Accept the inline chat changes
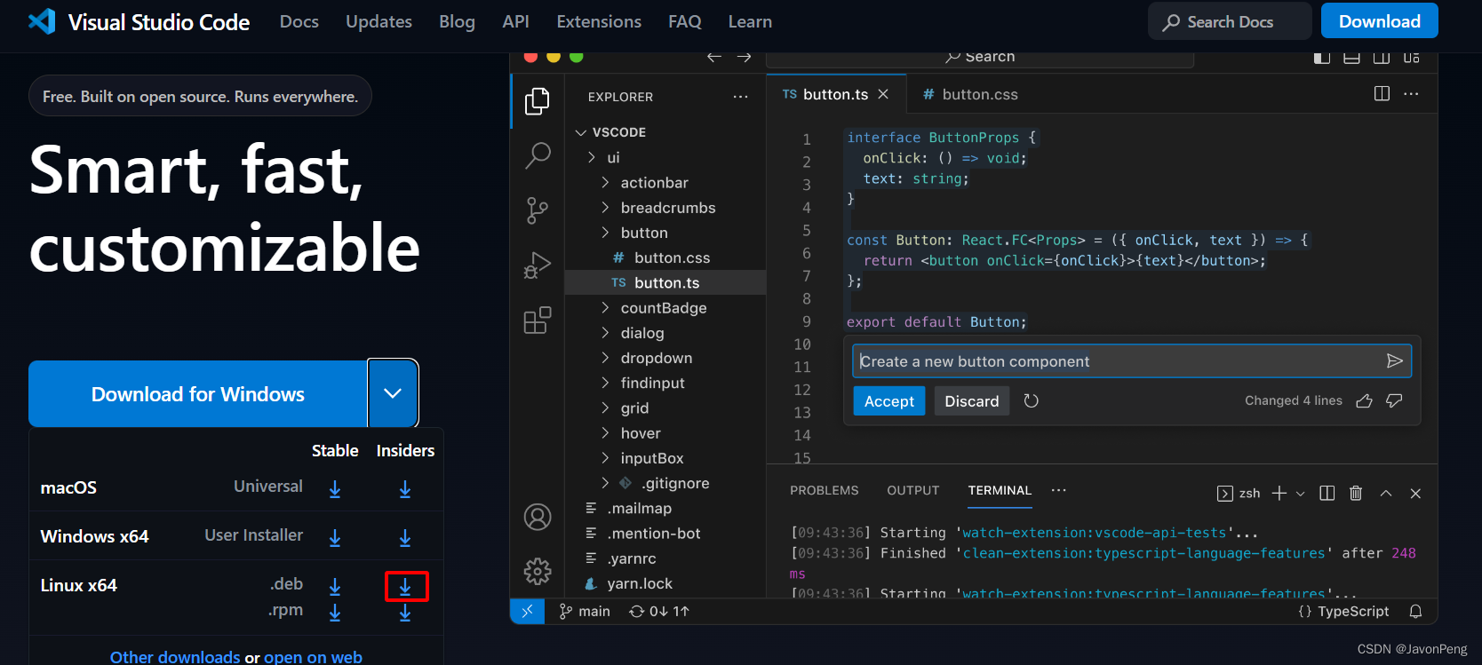Image resolution: width=1482 pixels, height=665 pixels. [x=889, y=401]
